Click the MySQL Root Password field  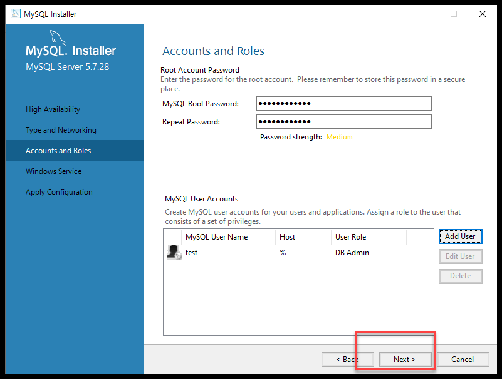(x=344, y=104)
